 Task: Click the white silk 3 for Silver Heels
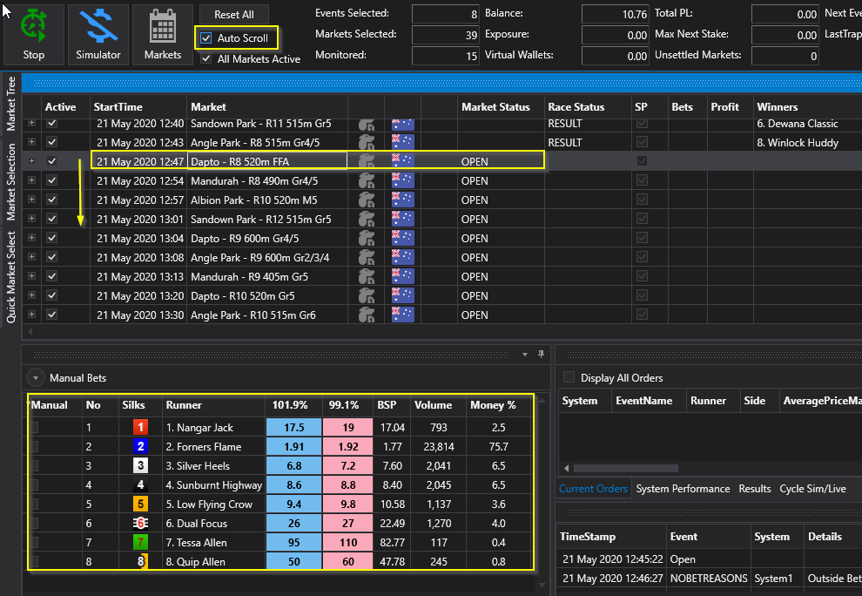(x=141, y=465)
